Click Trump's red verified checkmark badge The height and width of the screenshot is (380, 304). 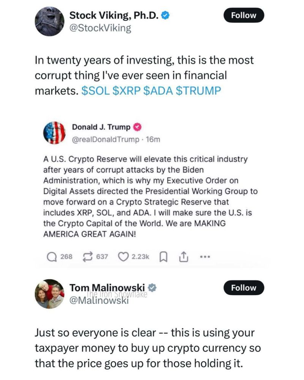[138, 127]
